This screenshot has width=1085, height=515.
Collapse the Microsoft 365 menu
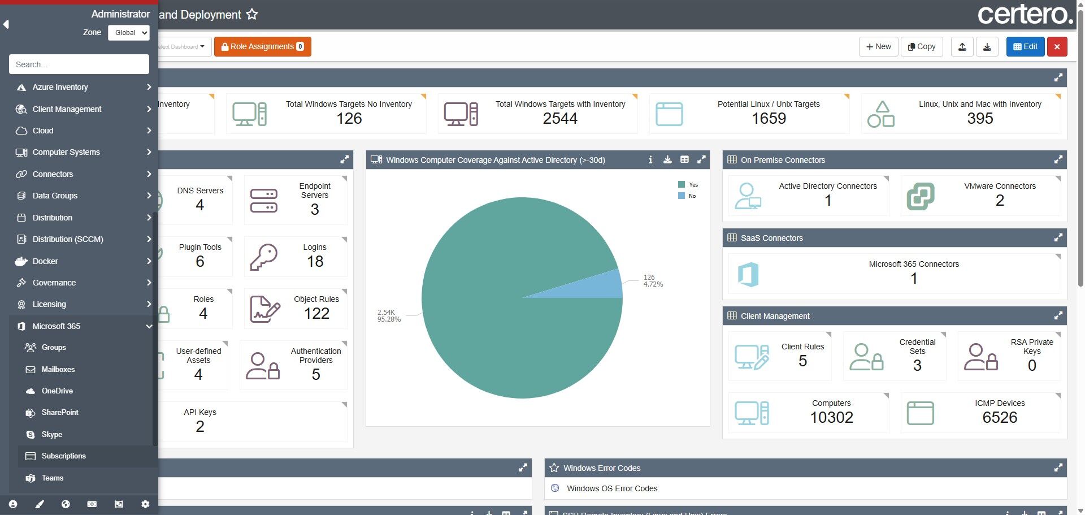click(84, 326)
